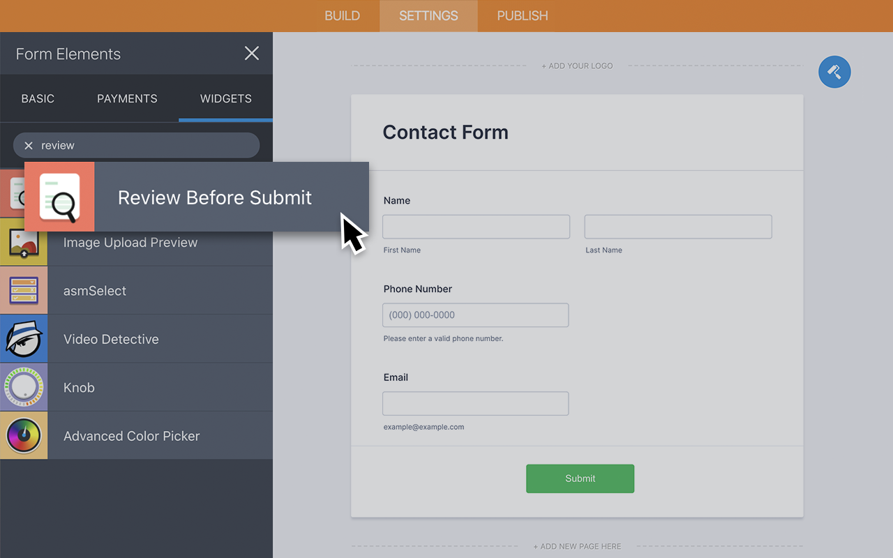
Task: Select the Knob widget icon
Action: click(24, 387)
